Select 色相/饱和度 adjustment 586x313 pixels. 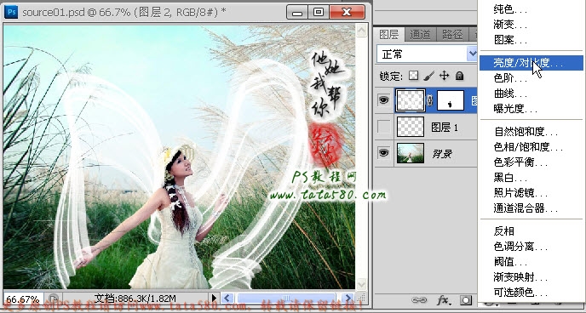pos(531,147)
